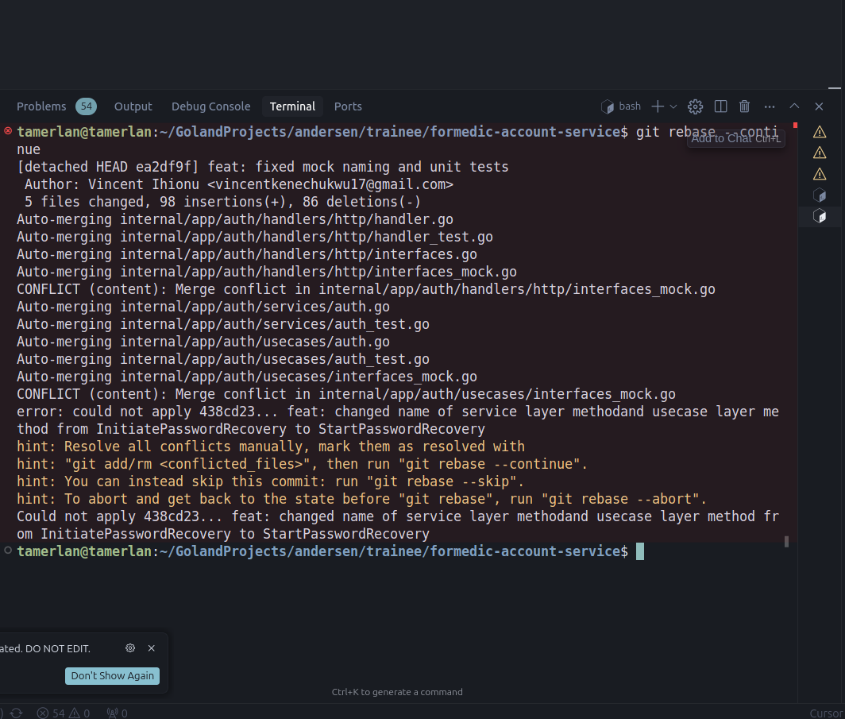The height and width of the screenshot is (719, 845).
Task: Open the terminal settings gear icon
Action: tap(695, 106)
